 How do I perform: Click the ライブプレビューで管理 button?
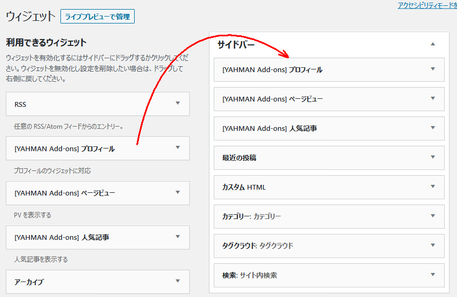pyautogui.click(x=97, y=17)
